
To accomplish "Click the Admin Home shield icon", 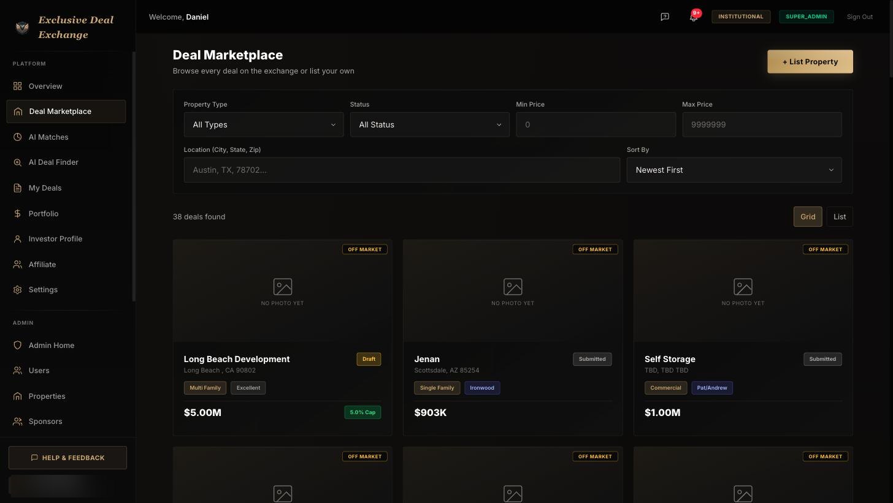I will click(x=17, y=346).
